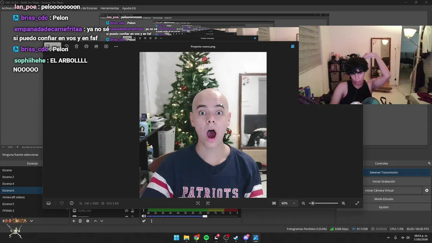Image resolution: width=432 pixels, height=243 pixels.
Task: Open Spotify from taskbar
Action: coord(206,238)
